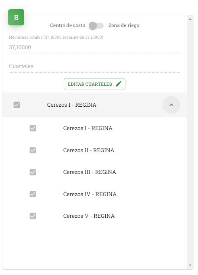
Task: Click the scrollbar up arrow
Action: [x=190, y=19]
